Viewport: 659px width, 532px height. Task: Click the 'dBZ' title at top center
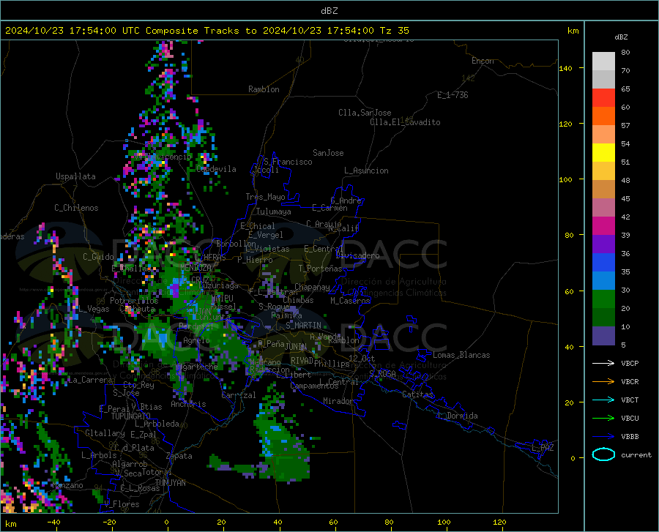(329, 11)
